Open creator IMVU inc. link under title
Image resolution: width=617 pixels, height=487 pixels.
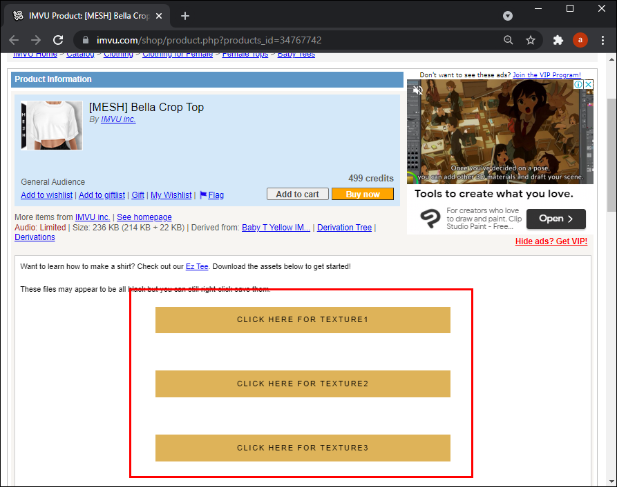tap(118, 119)
